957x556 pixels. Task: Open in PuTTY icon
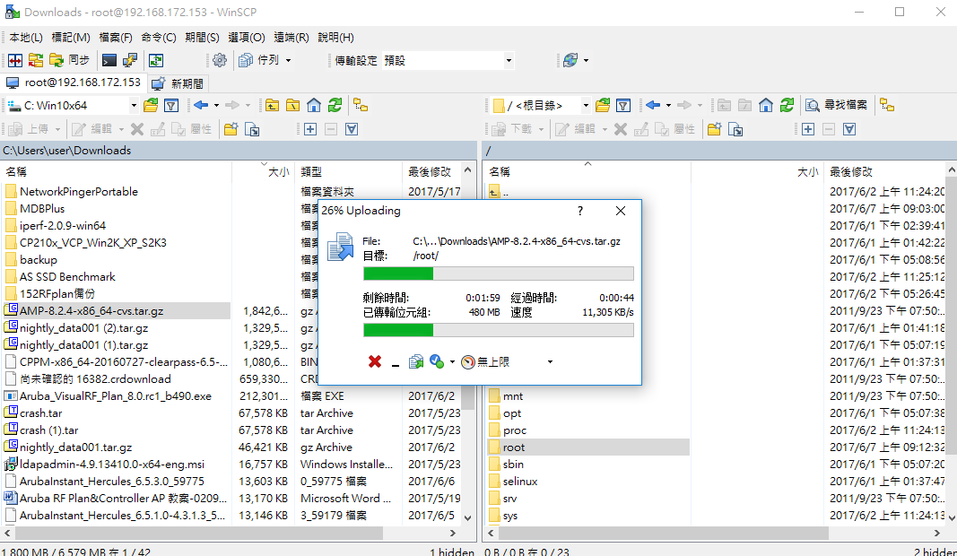130,60
